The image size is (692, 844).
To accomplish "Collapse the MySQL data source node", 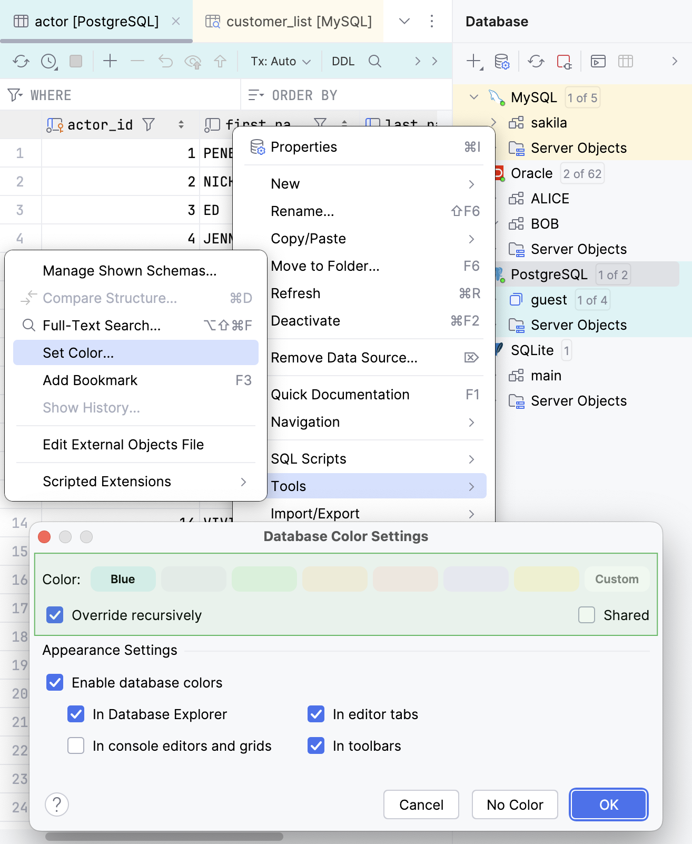I will [474, 97].
